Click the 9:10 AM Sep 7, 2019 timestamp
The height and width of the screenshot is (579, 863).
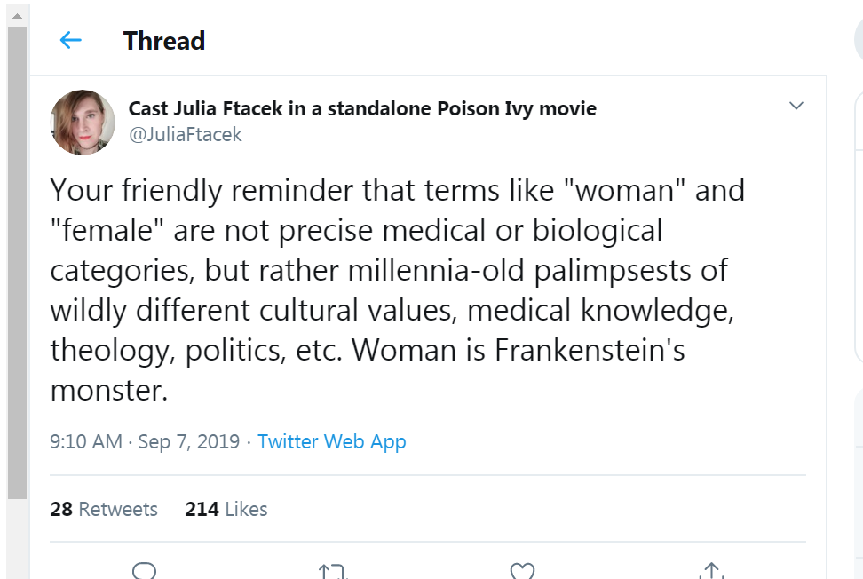145,441
